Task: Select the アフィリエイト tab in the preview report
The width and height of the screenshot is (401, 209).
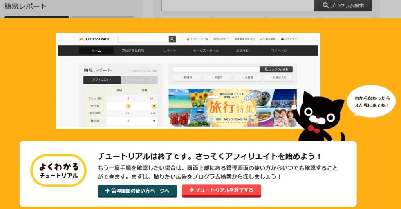Action: click(x=102, y=80)
